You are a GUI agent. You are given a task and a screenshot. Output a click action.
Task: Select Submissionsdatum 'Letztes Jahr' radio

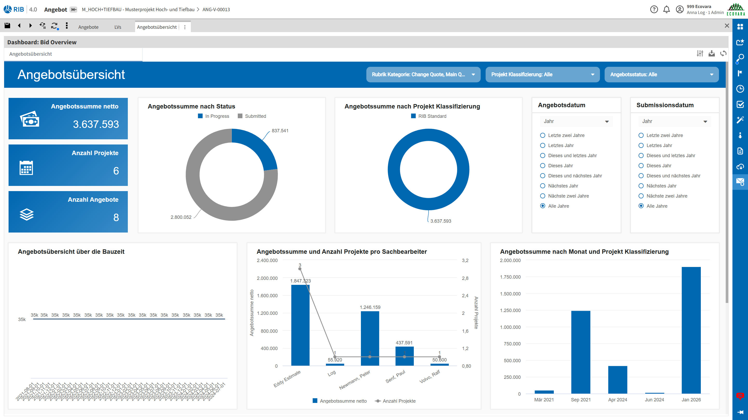(x=641, y=145)
